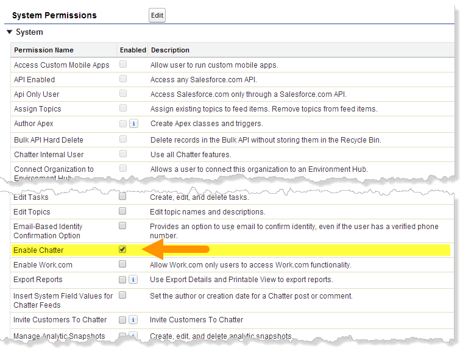The image size is (460, 354).
Task: Uncheck the Enable Chatter checkbox
Action: point(122,250)
